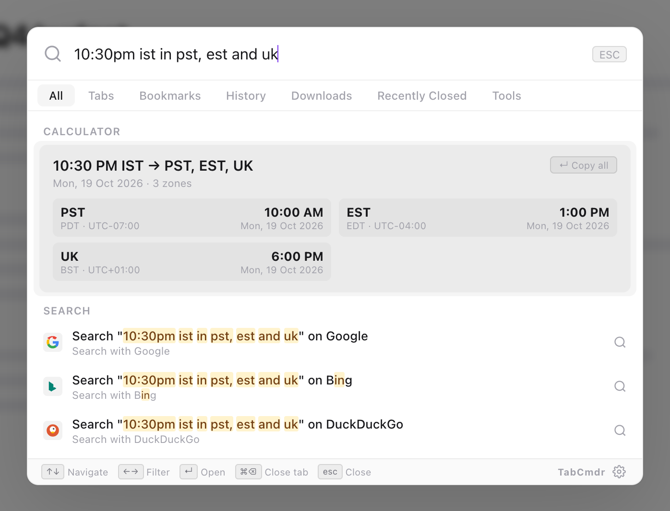
Task: Switch to the Recently Closed filter
Action: coord(422,95)
